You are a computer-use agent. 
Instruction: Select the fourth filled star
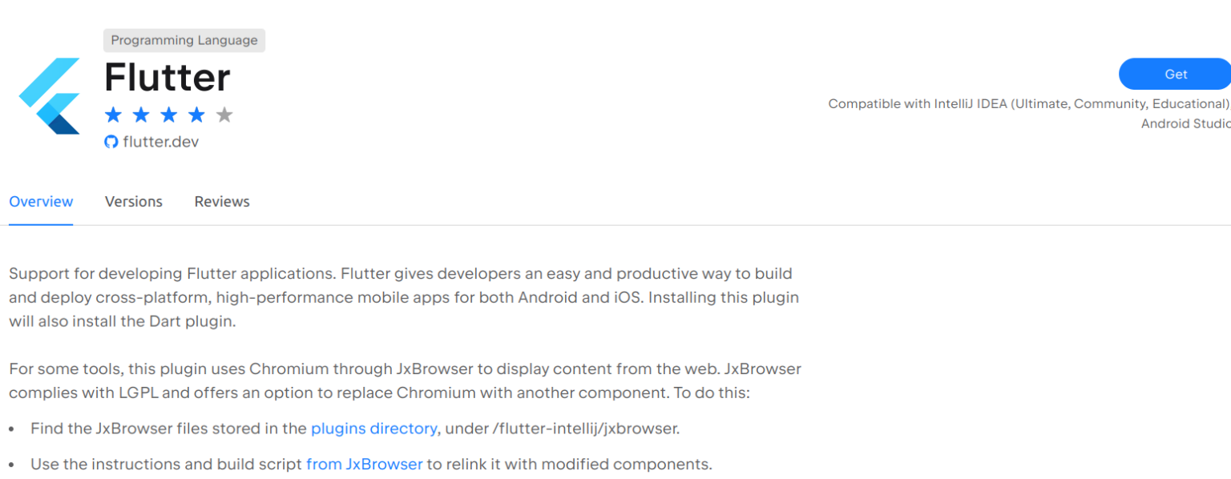197,115
